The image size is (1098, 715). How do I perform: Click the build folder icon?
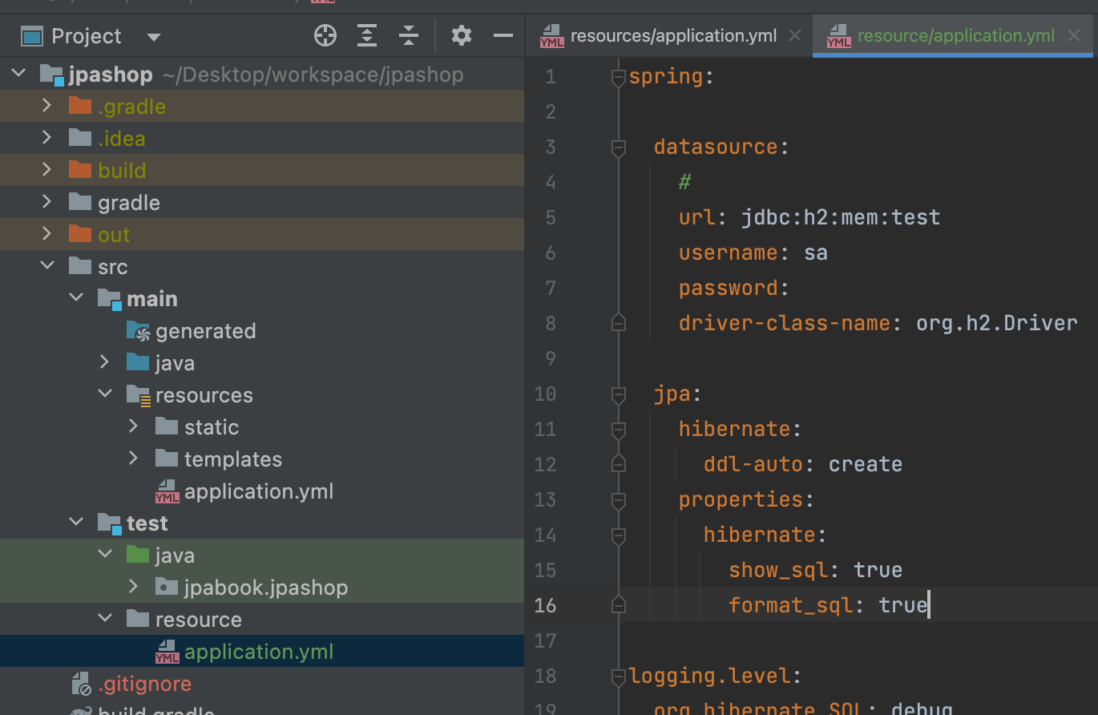point(80,170)
